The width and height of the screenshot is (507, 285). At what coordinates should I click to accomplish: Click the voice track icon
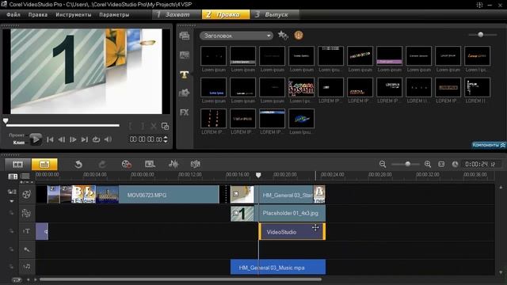click(x=26, y=249)
